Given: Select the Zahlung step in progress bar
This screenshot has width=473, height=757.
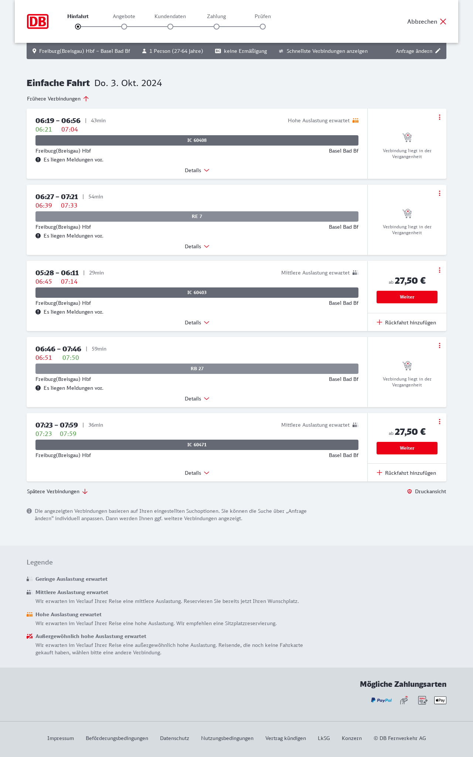Looking at the screenshot, I should tap(217, 27).
